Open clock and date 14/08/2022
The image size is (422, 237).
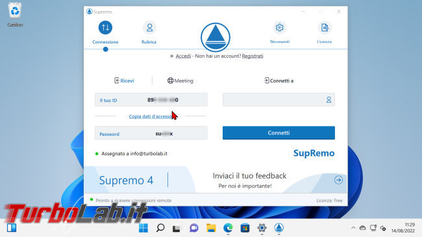click(x=403, y=228)
